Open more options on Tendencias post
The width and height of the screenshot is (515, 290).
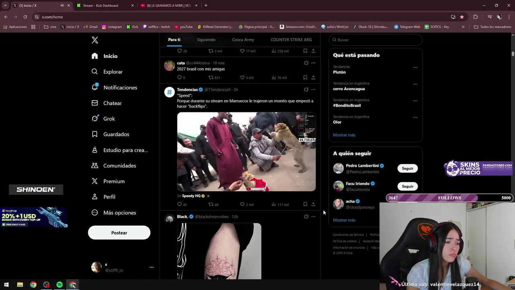click(x=313, y=89)
